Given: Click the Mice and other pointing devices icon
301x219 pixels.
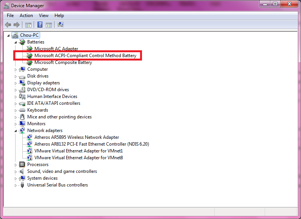Looking at the screenshot, I should tap(22, 117).
